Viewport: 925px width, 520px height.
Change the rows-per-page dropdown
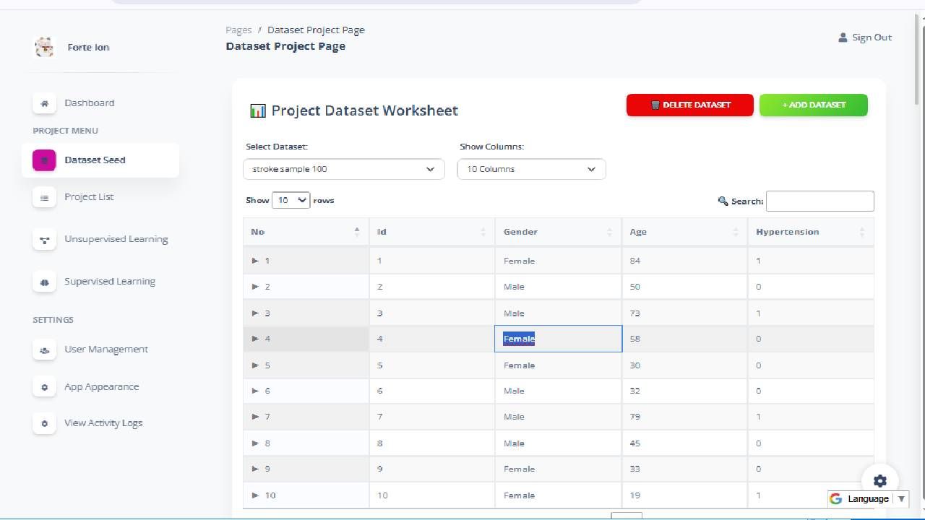[291, 200]
